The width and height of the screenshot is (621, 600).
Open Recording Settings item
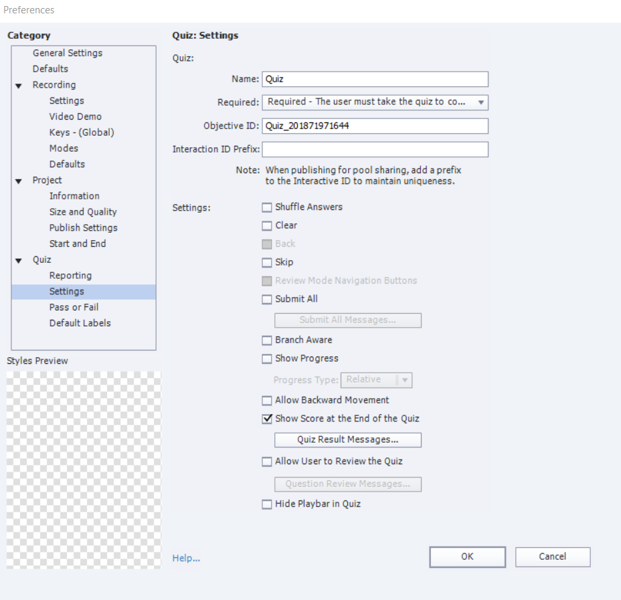click(x=66, y=100)
